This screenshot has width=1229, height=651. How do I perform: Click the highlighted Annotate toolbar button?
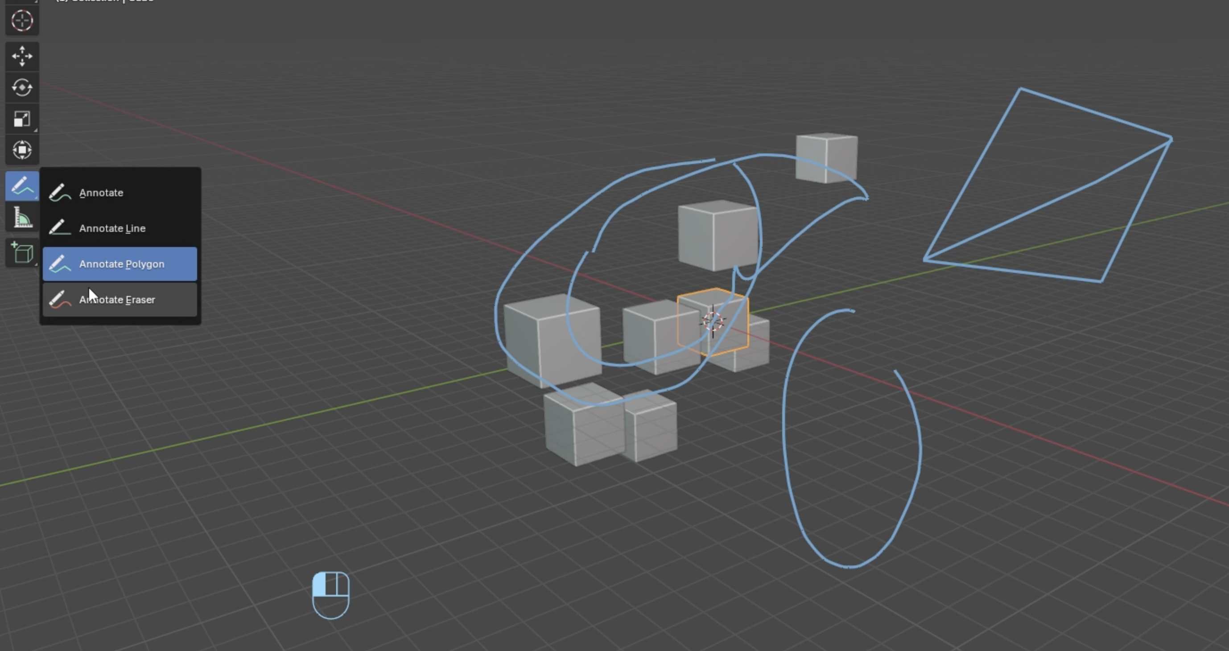pyautogui.click(x=22, y=186)
